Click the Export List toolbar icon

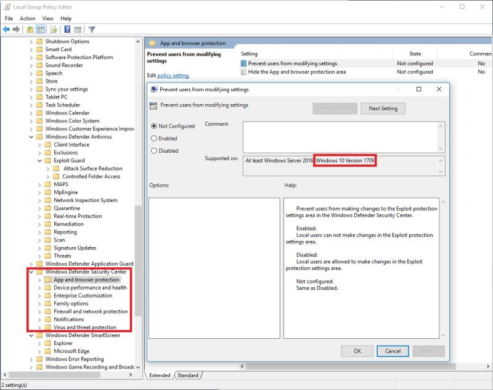[54, 30]
